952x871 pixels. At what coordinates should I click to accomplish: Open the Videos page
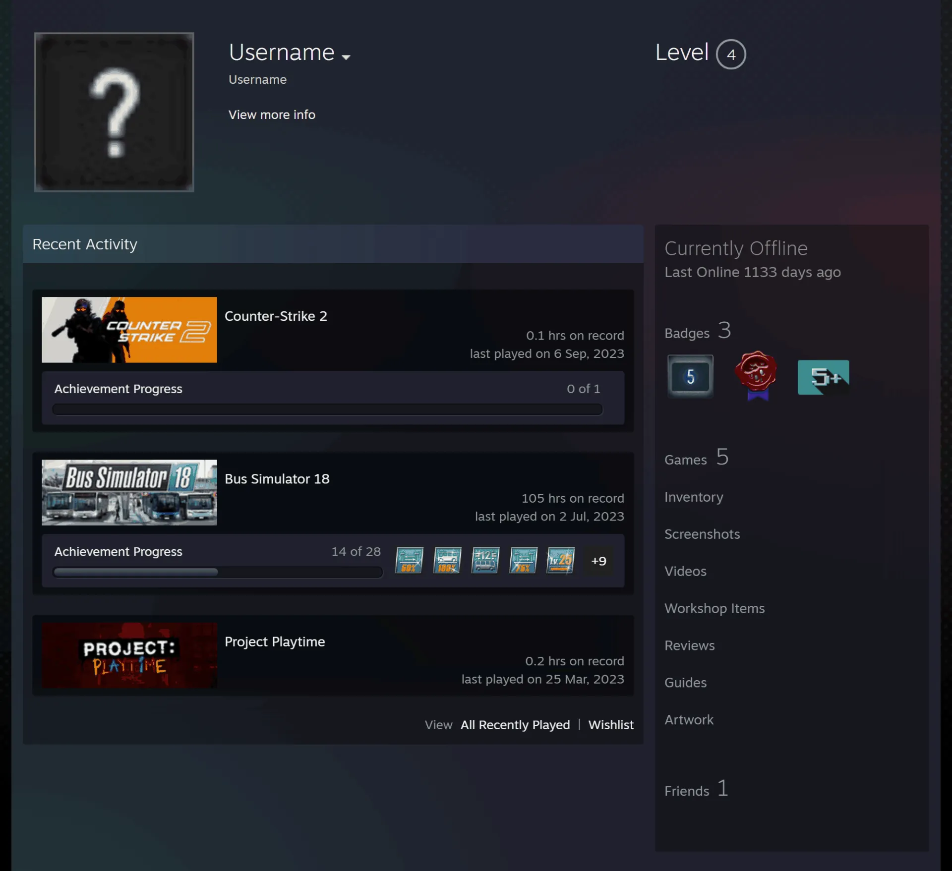685,571
